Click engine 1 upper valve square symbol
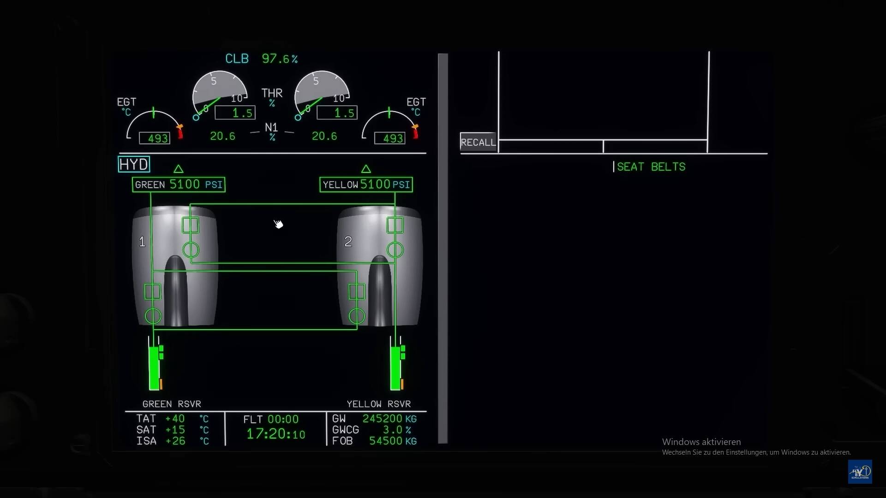The image size is (886, 498). pos(191,225)
